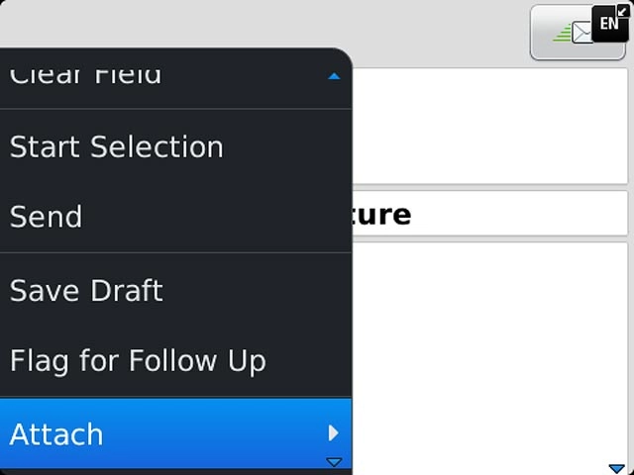Focus the large message body area
Screen dimensions: 634x475
click(x=489, y=356)
